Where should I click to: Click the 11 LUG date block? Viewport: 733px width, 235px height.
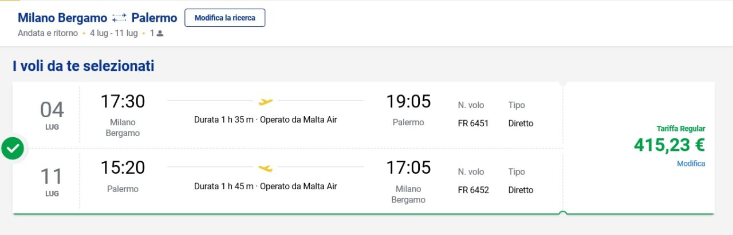pyautogui.click(x=52, y=181)
